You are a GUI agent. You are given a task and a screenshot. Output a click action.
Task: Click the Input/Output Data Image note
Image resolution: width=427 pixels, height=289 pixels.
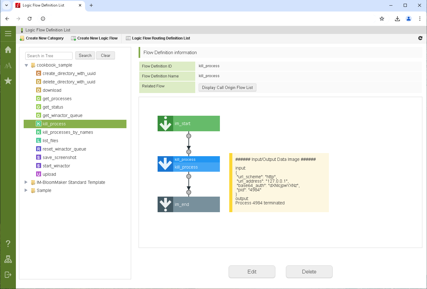(x=279, y=183)
